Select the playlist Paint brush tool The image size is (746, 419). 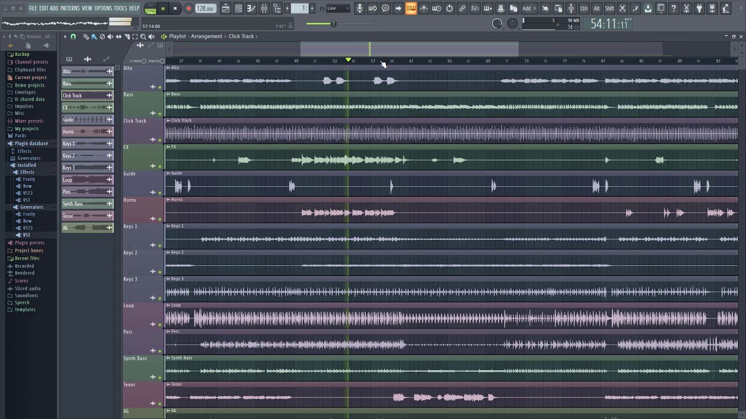[94, 37]
